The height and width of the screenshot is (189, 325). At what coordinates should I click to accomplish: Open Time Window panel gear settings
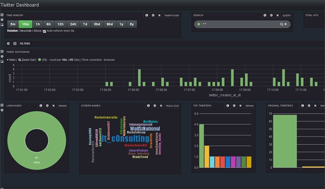[x=153, y=15]
